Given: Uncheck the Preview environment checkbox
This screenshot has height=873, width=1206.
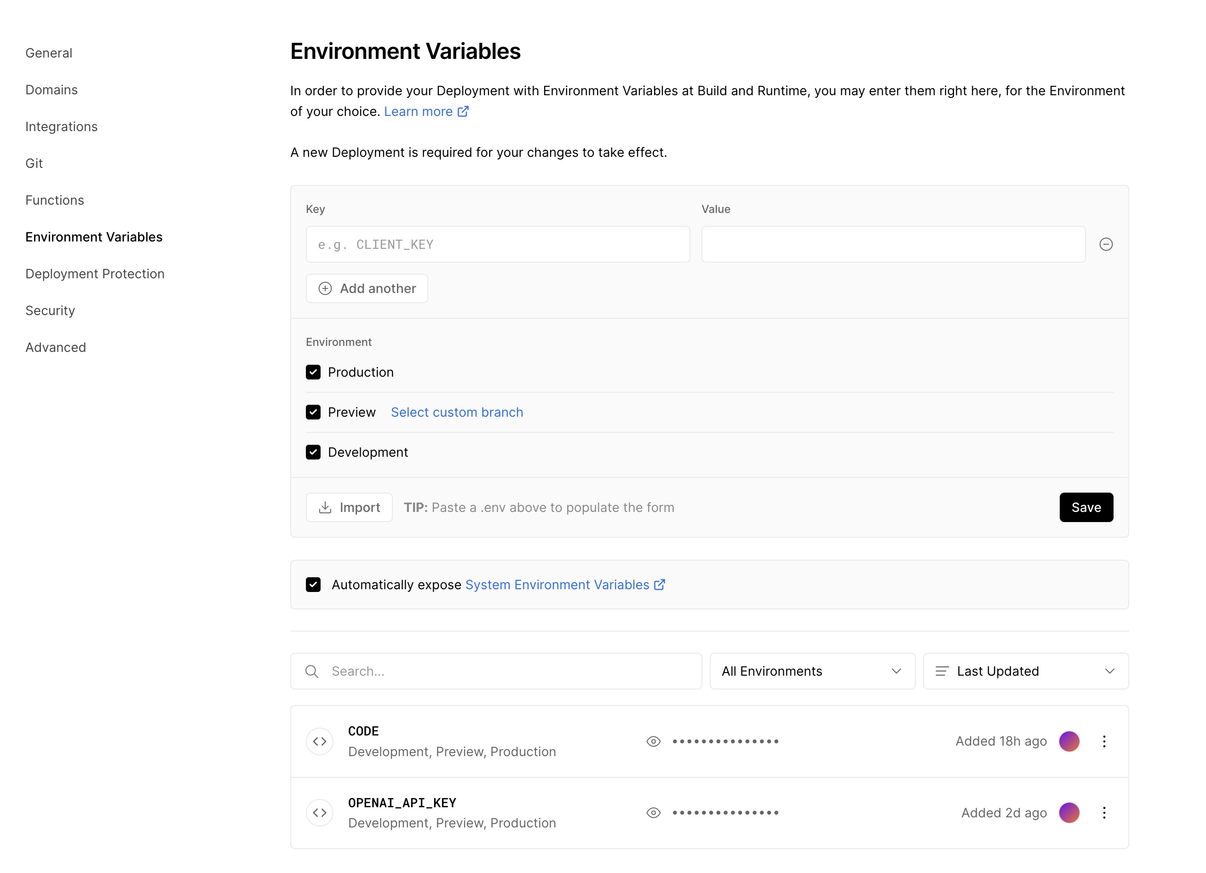Looking at the screenshot, I should (313, 412).
